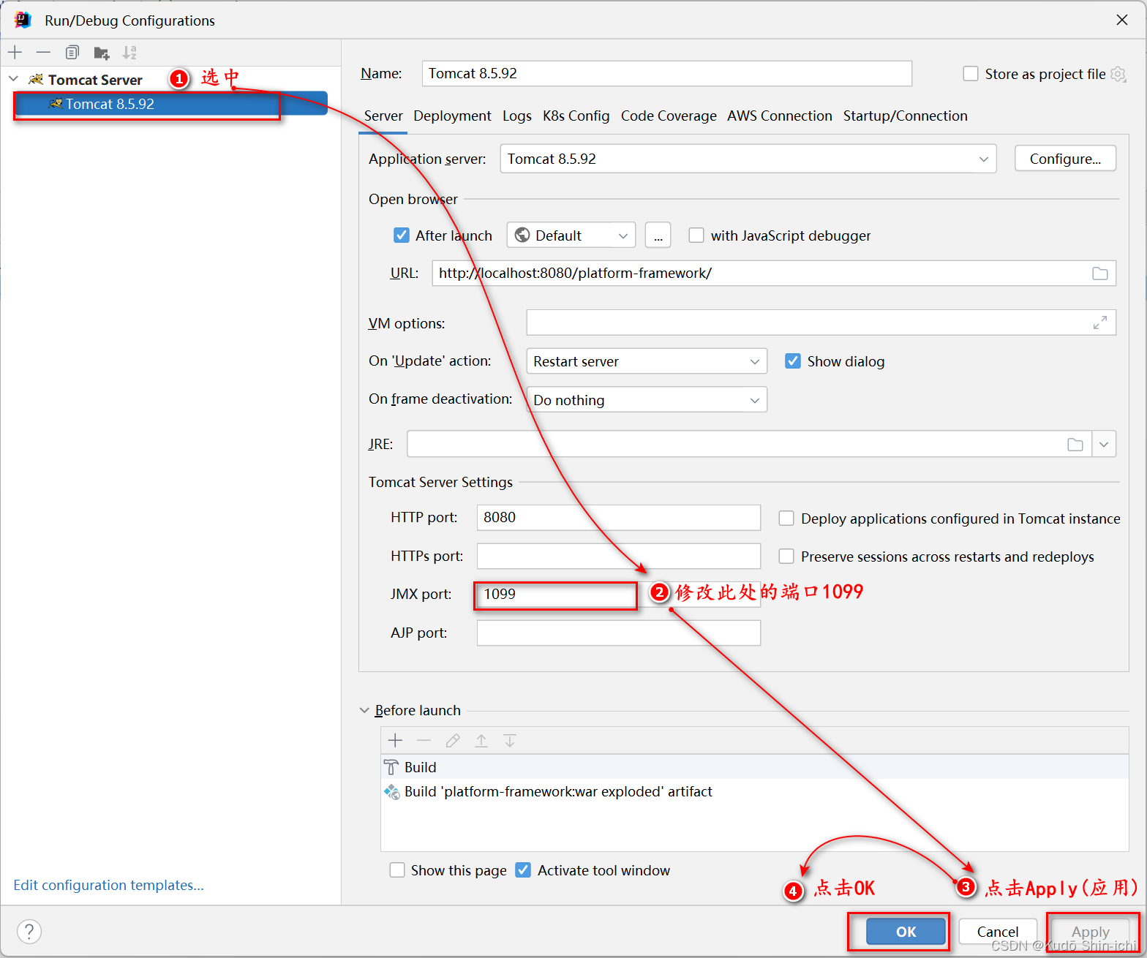This screenshot has width=1147, height=958.
Task: Select the Build launch task row
Action: pos(755,767)
